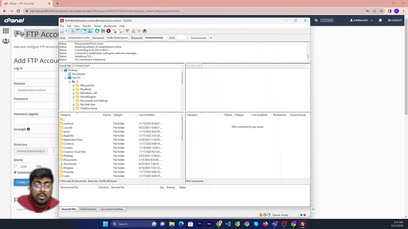
Task: Toggle local directory tree display icon
Action: pos(78,31)
